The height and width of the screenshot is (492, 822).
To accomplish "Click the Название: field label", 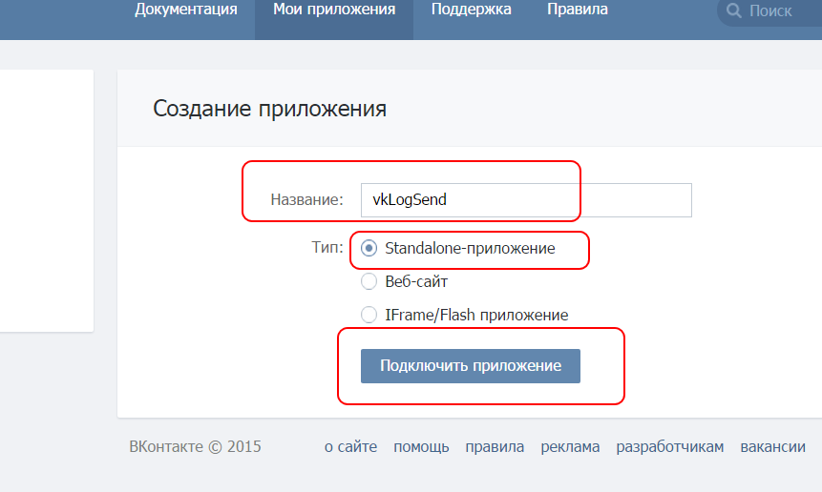I will [306, 199].
